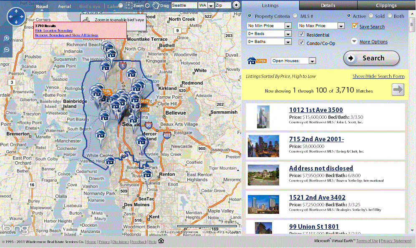The width and height of the screenshot is (416, 248).
Task: Click Show/Hide Search Form link
Action: (x=378, y=76)
